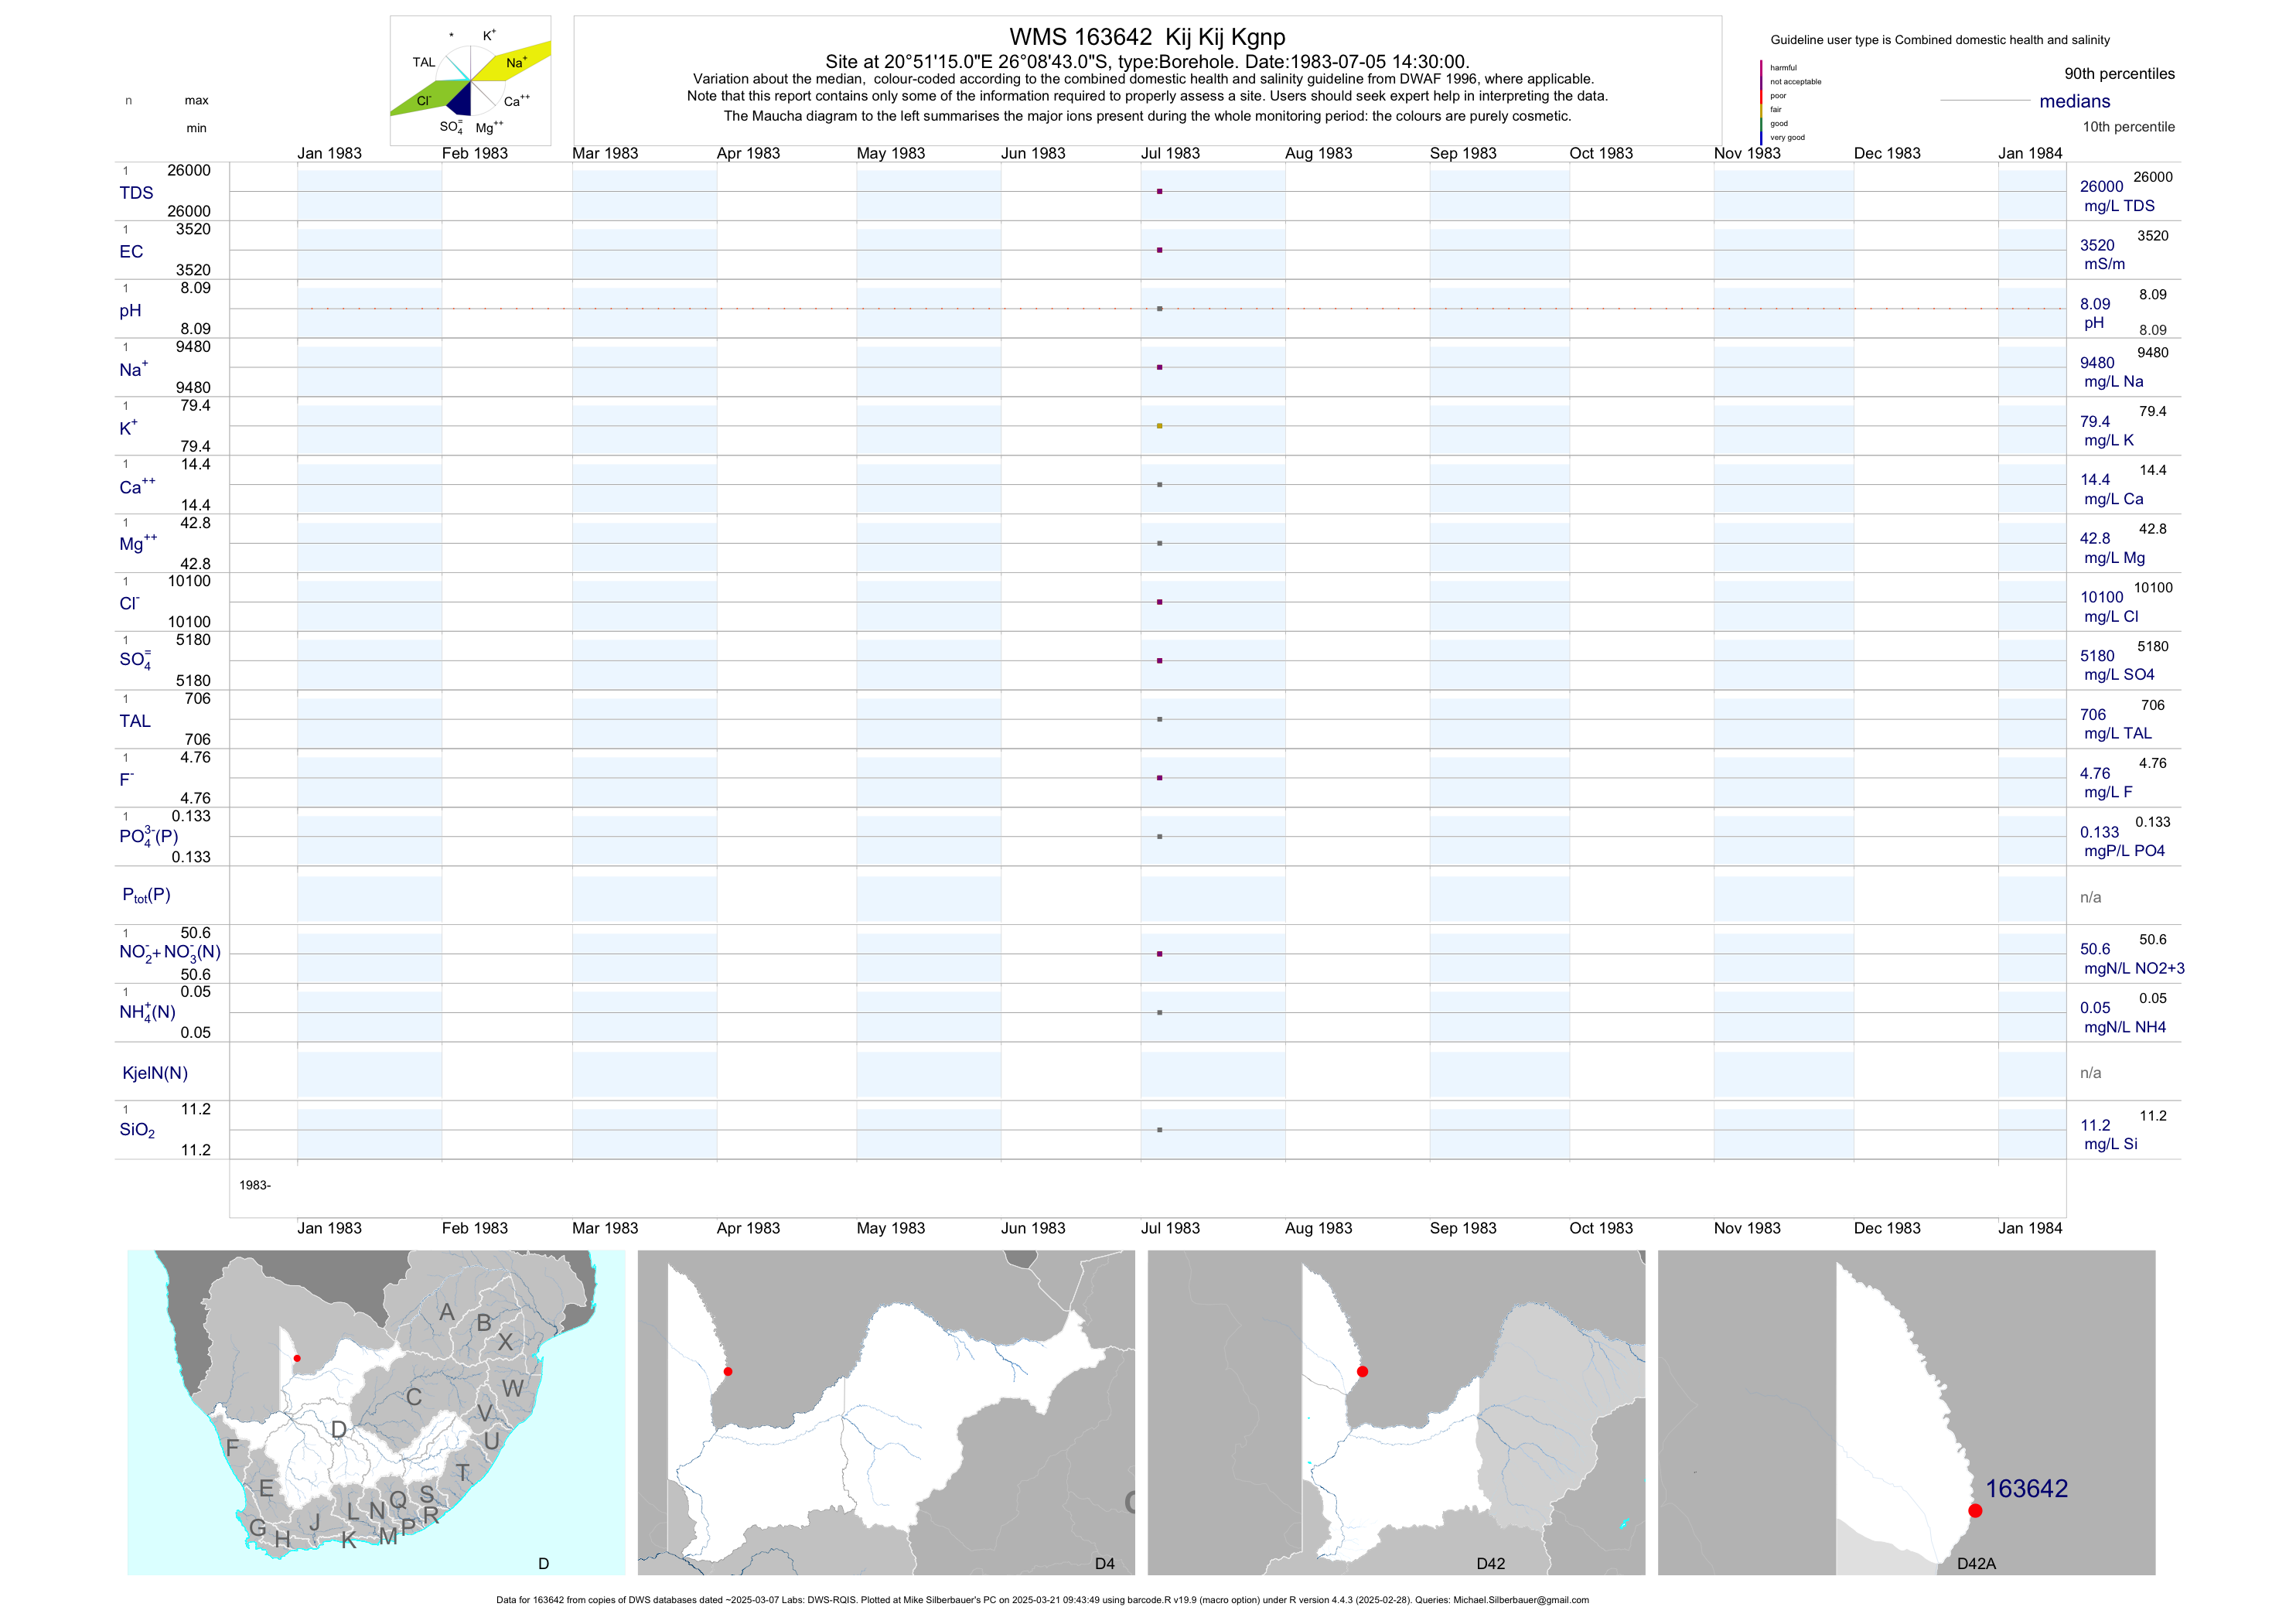This screenshot has height=1624, width=2296.
Task: Click the fluoride data point marker
Action: [1159, 778]
